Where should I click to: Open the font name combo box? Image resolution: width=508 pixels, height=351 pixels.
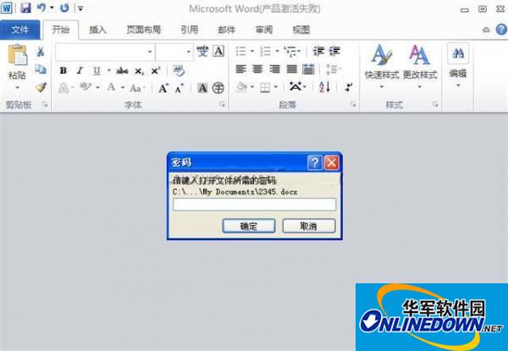pos(105,52)
